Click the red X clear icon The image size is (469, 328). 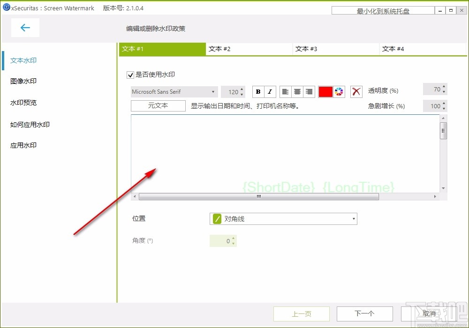356,92
